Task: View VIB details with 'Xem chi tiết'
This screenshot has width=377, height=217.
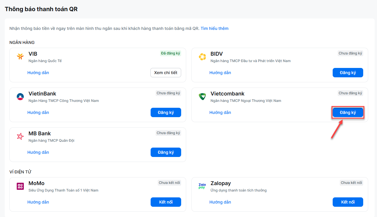Action: coord(166,73)
